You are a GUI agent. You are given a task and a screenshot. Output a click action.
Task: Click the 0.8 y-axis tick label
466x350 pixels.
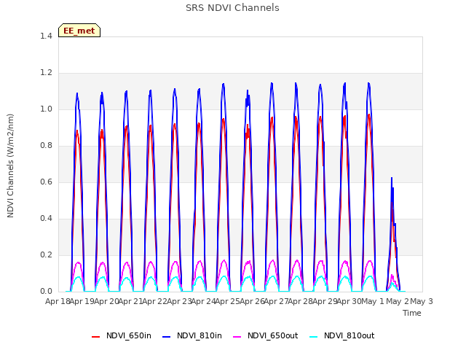tap(46, 146)
